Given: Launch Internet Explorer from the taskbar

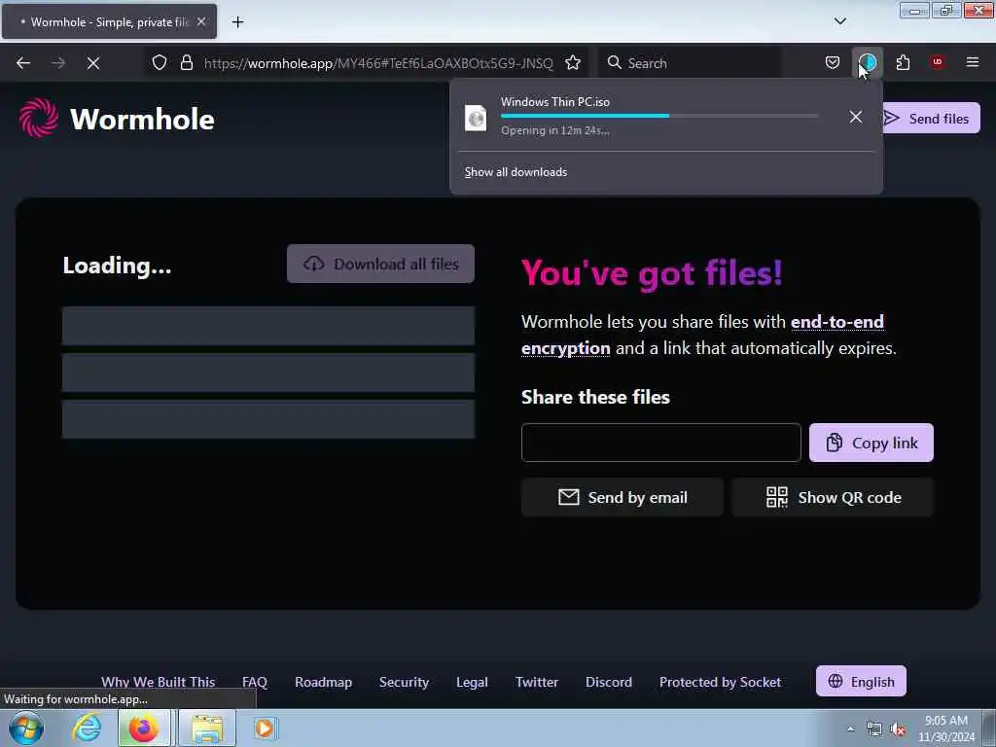Looking at the screenshot, I should click(87, 729).
